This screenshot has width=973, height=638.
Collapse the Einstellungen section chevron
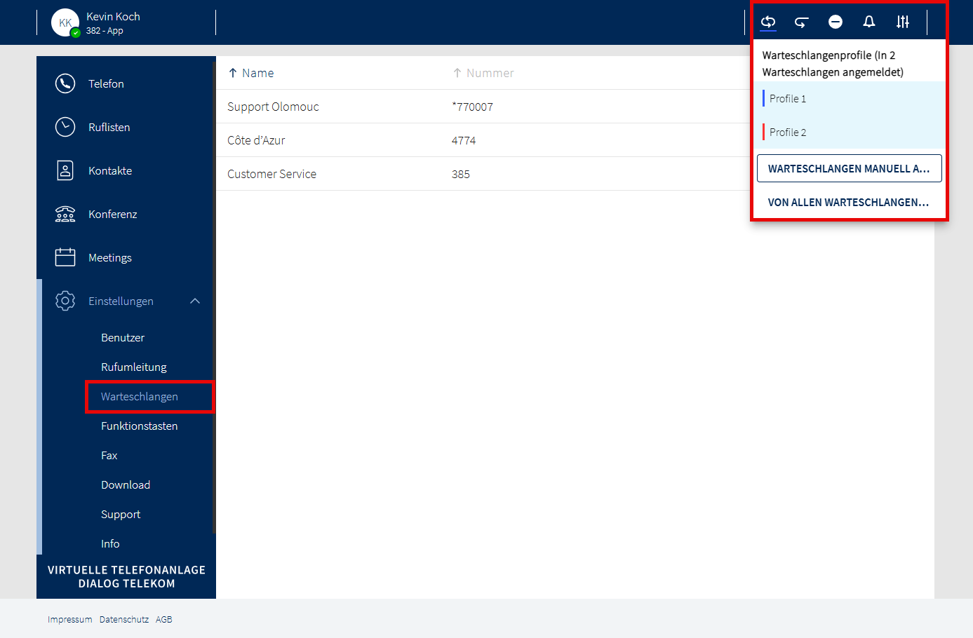coord(195,301)
